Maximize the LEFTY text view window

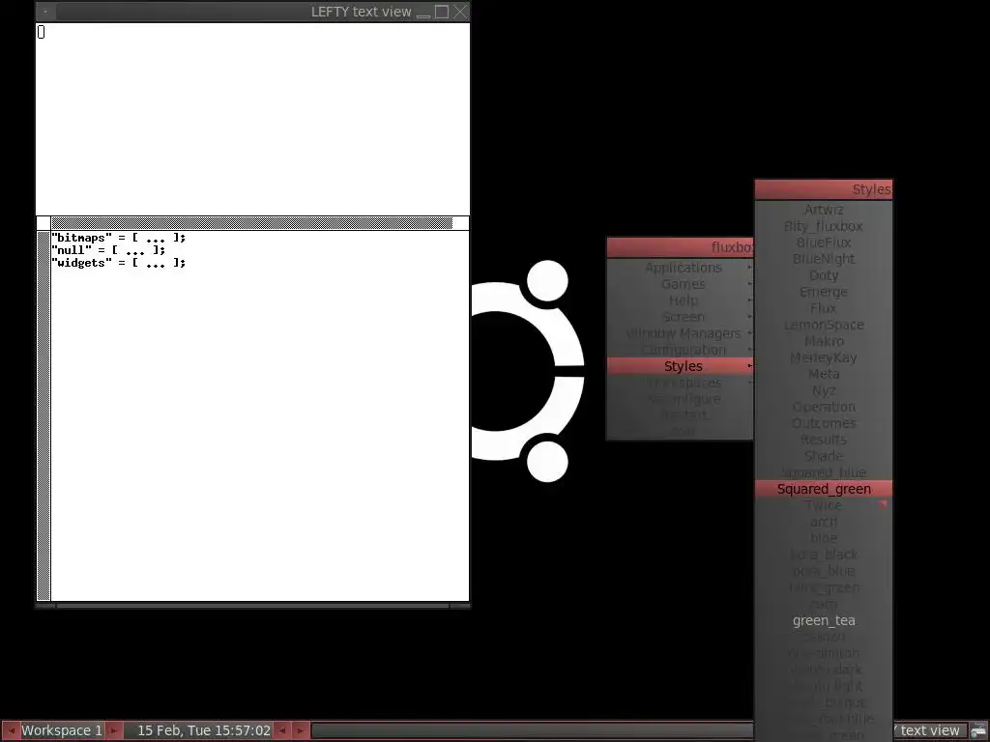(x=442, y=12)
